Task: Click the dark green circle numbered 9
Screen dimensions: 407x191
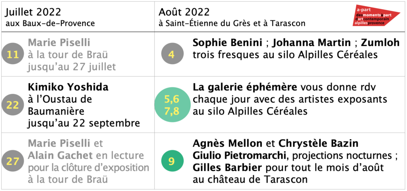Action: [172, 161]
